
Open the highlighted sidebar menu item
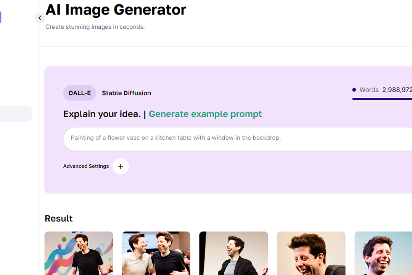(16, 114)
